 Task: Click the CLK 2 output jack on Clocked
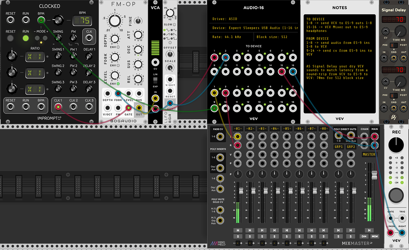(x=73, y=107)
